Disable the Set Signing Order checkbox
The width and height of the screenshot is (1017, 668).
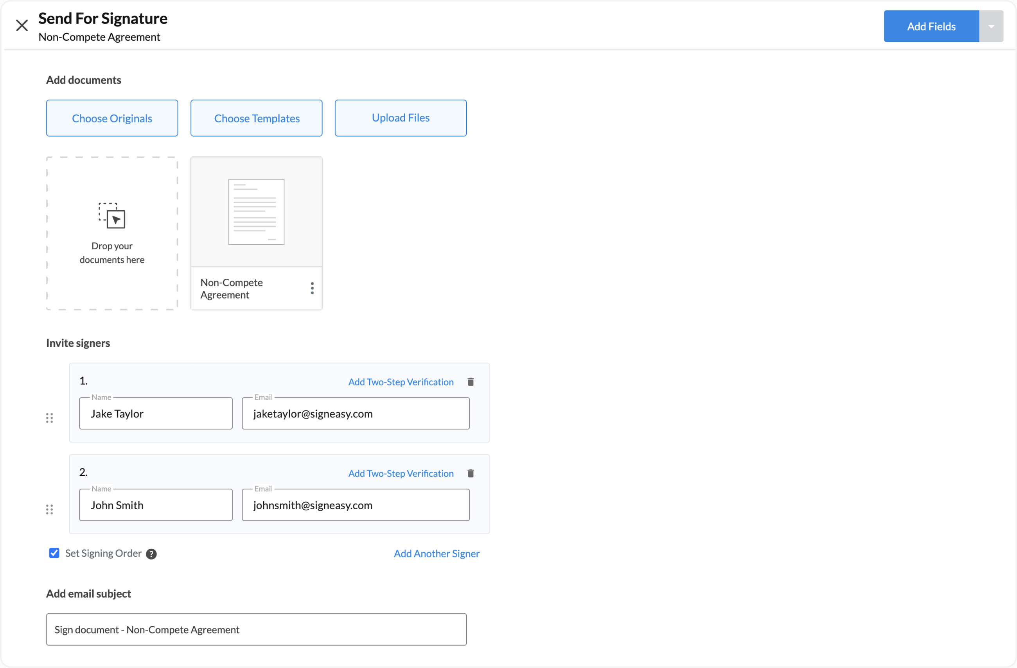coord(54,553)
